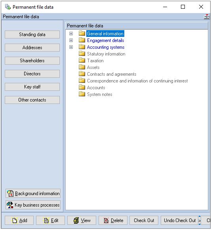
Task: Select the Statutory information tree item
Action: (106, 54)
